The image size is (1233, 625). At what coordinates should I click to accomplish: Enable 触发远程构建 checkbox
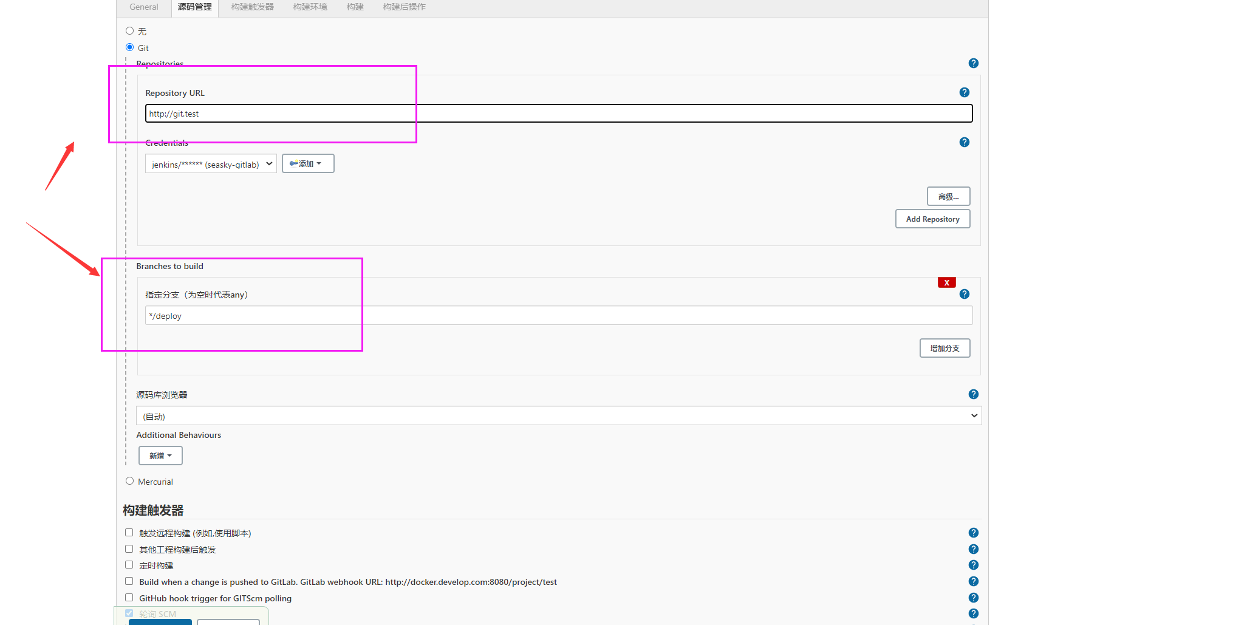tap(129, 532)
